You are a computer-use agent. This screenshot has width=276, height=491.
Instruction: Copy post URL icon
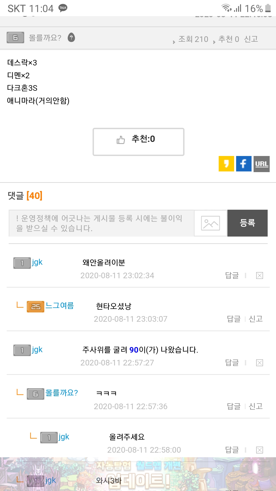tap(261, 164)
